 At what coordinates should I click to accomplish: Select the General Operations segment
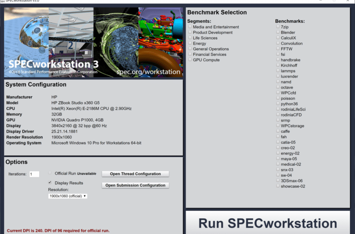coord(190,49)
